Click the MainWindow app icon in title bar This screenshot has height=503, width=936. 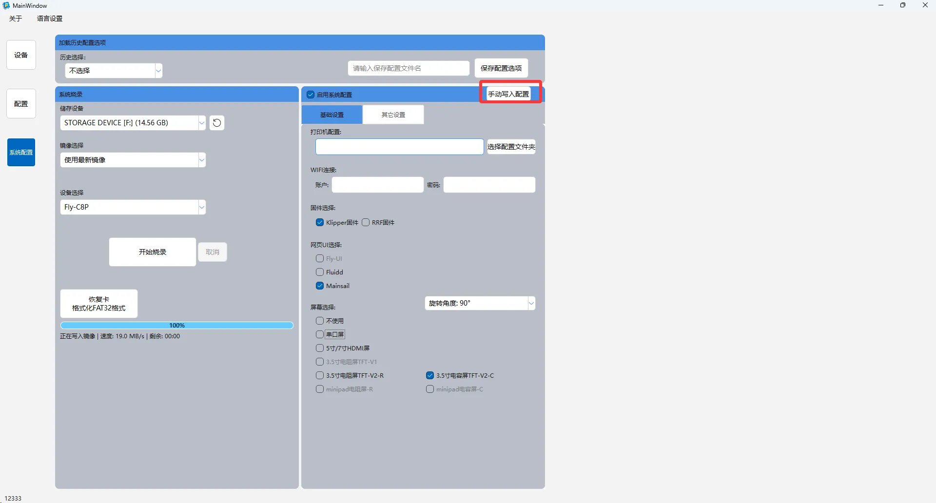click(x=6, y=5)
